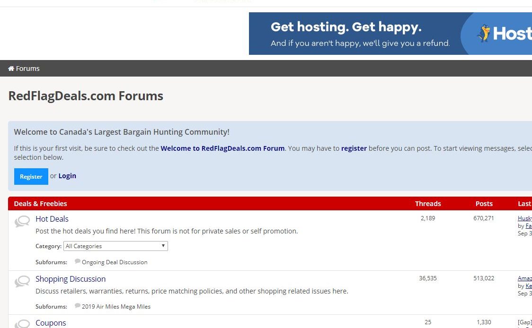This screenshot has height=328, width=532.
Task: Click the blue Register button
Action: pyautogui.click(x=31, y=177)
